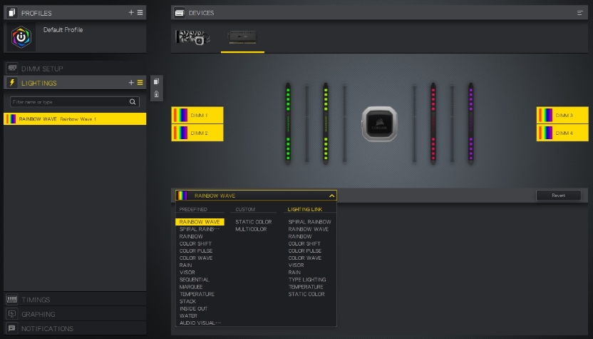The image size is (593, 339).
Task: Choose Lighting Link Visor
Action: [x=296, y=265]
